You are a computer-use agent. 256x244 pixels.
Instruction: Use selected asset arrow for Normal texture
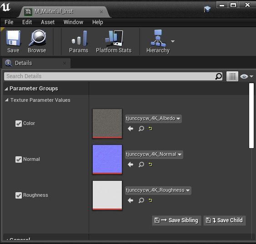pyautogui.click(x=131, y=164)
